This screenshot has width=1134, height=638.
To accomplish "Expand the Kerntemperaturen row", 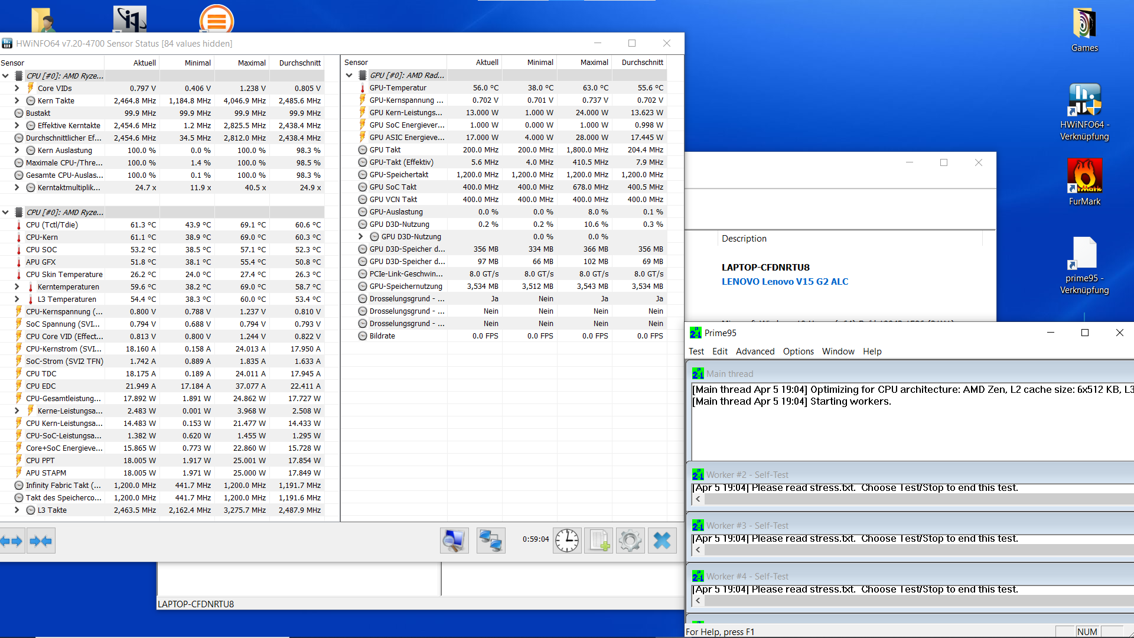I will click(x=17, y=287).
